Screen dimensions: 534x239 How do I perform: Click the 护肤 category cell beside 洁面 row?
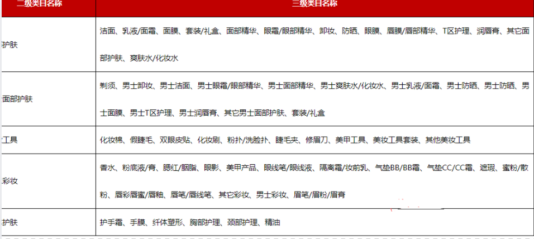[49, 45]
